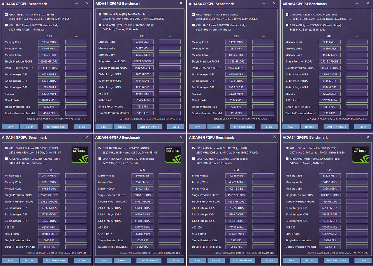This screenshot has width=373, height=266.
Task: Uncheck the NVIDIA GeForce RTX 5060 Ti GPU checkbox
Action: [x=6, y=148]
